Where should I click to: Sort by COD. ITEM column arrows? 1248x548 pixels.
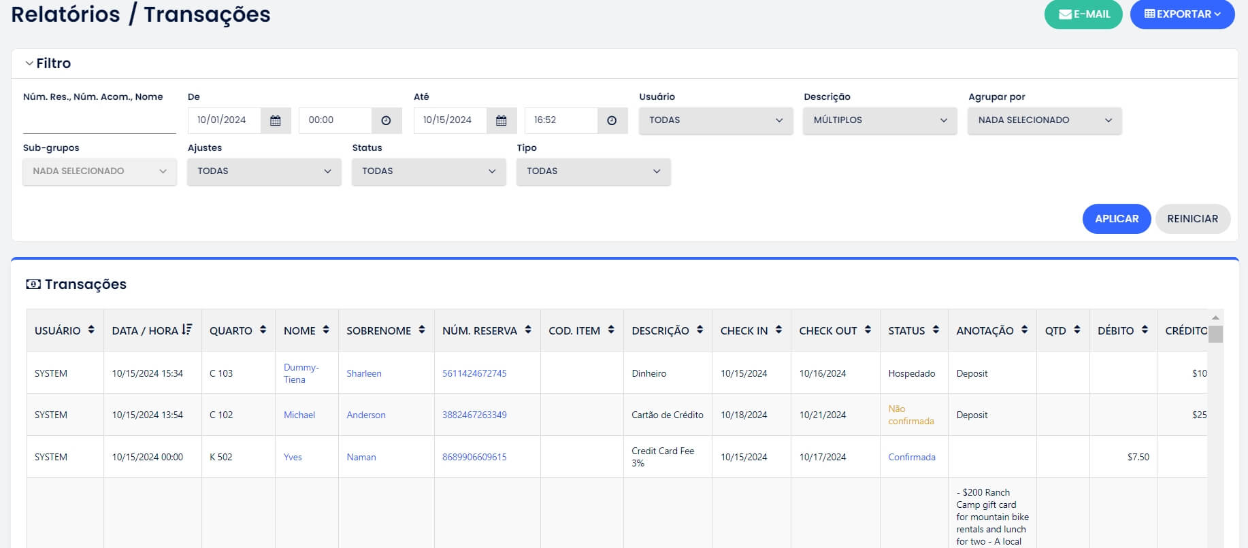point(611,330)
